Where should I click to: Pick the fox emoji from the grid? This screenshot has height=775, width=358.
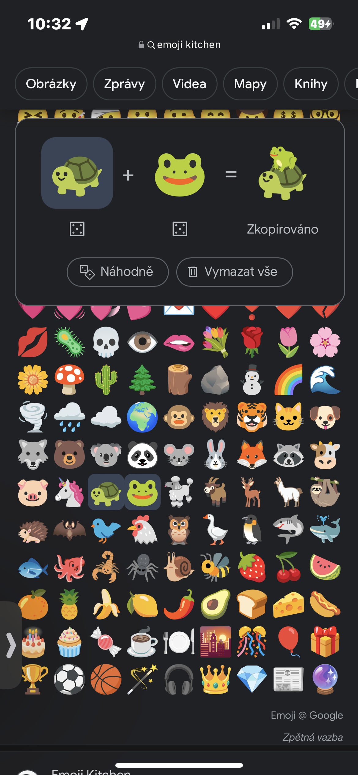(x=252, y=455)
